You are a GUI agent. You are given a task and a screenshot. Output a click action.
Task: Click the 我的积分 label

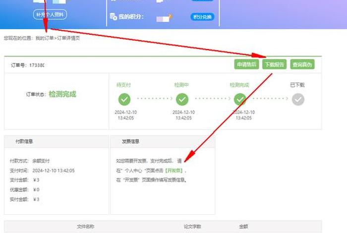click(x=131, y=16)
